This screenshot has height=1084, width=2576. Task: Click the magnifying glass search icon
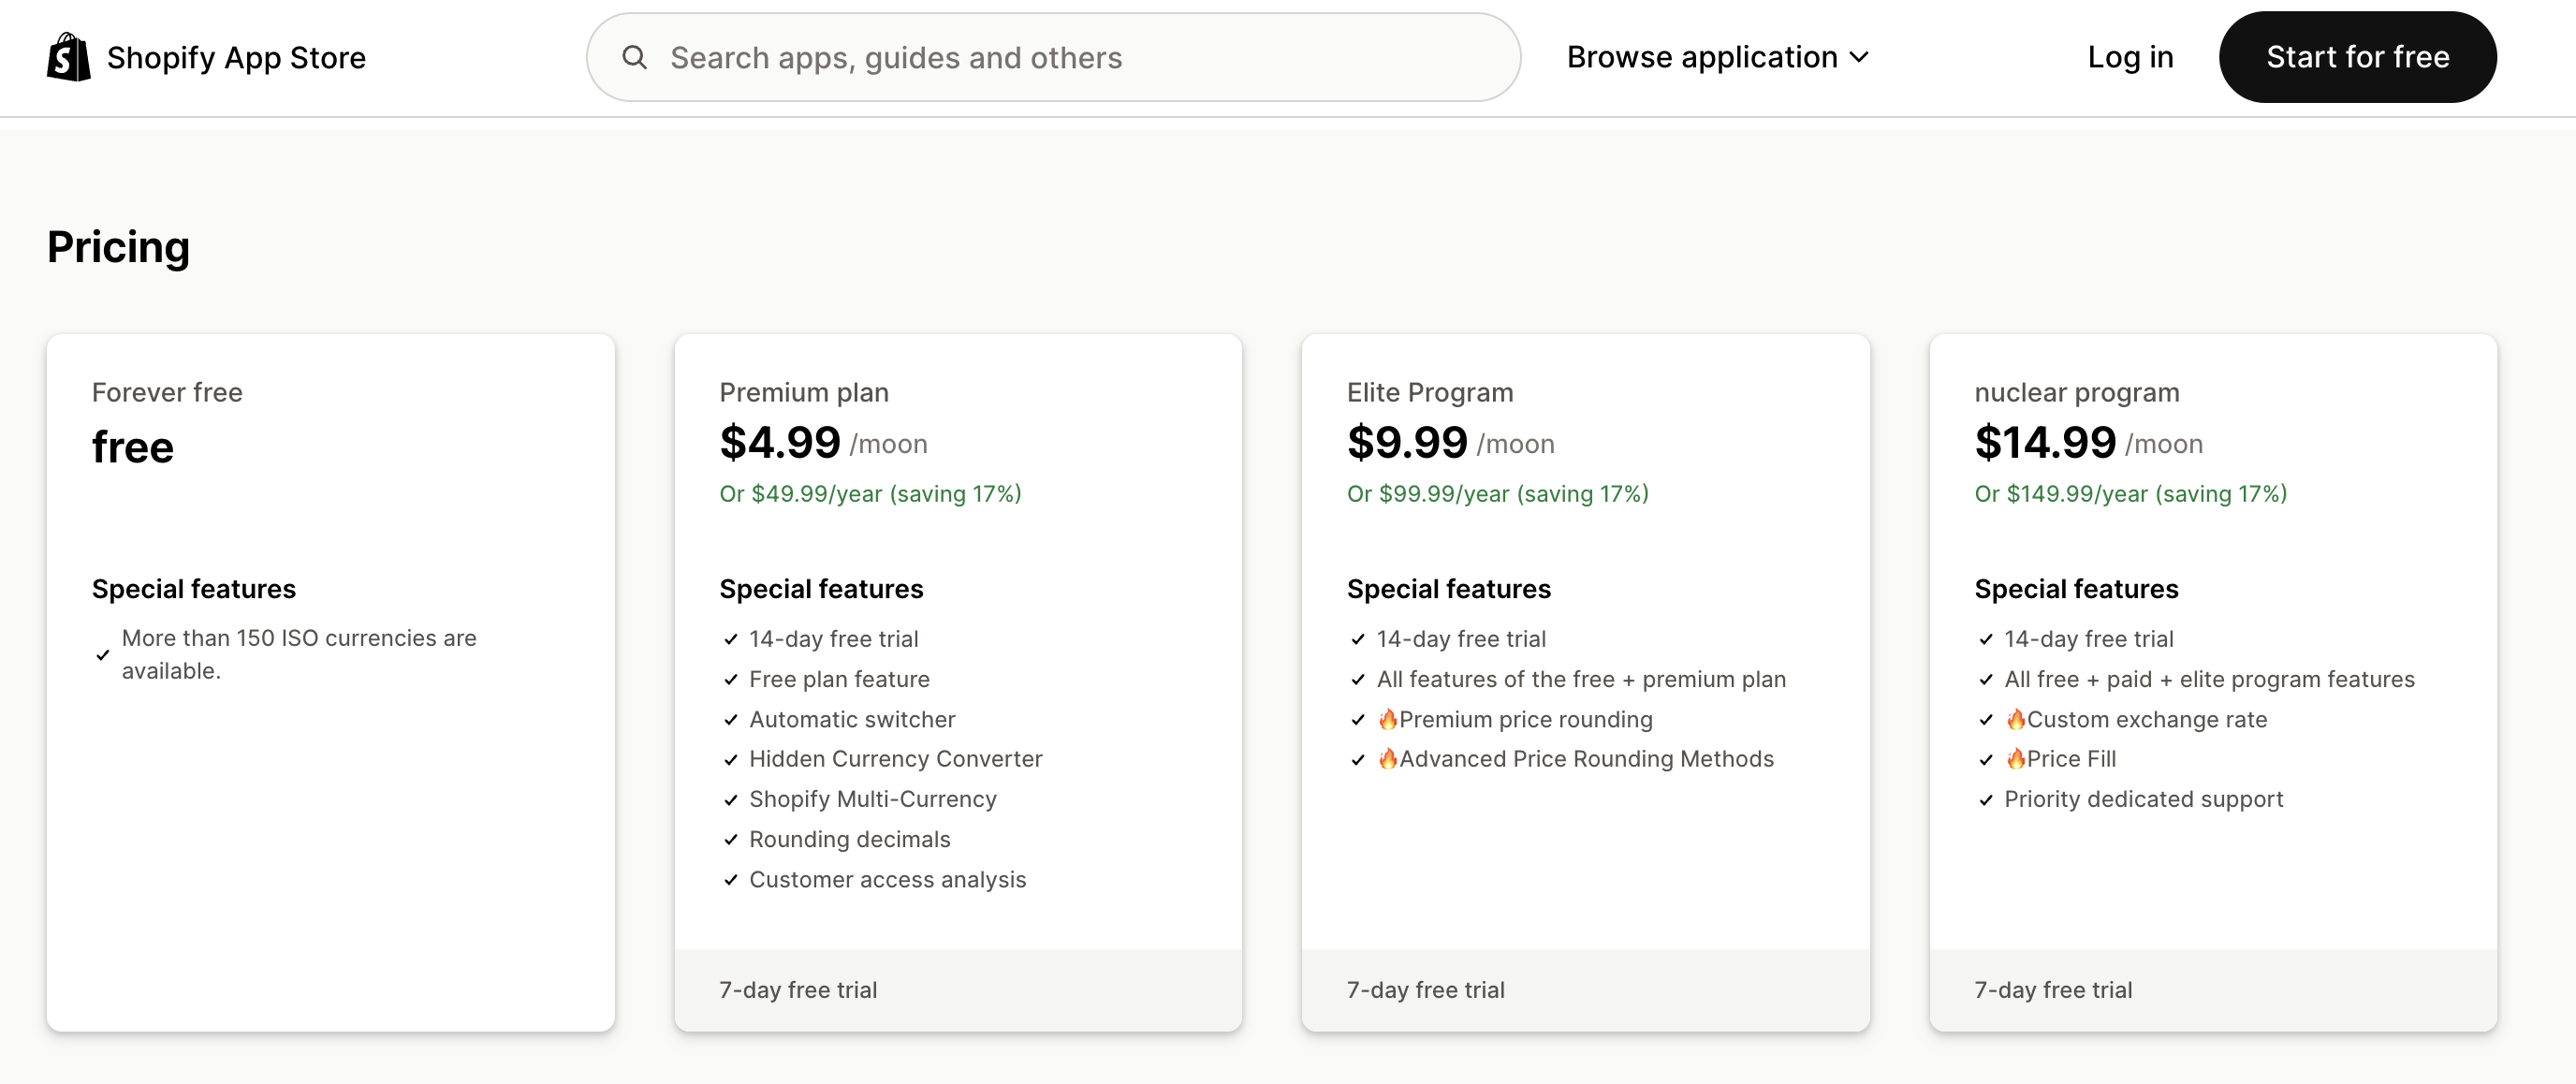[x=636, y=57]
